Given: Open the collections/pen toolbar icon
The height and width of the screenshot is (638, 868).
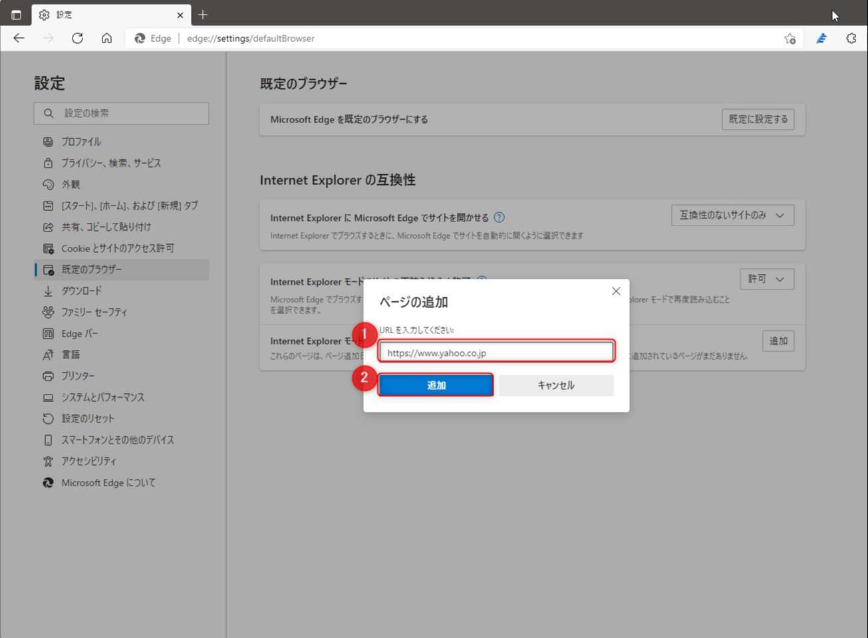Looking at the screenshot, I should [x=821, y=39].
